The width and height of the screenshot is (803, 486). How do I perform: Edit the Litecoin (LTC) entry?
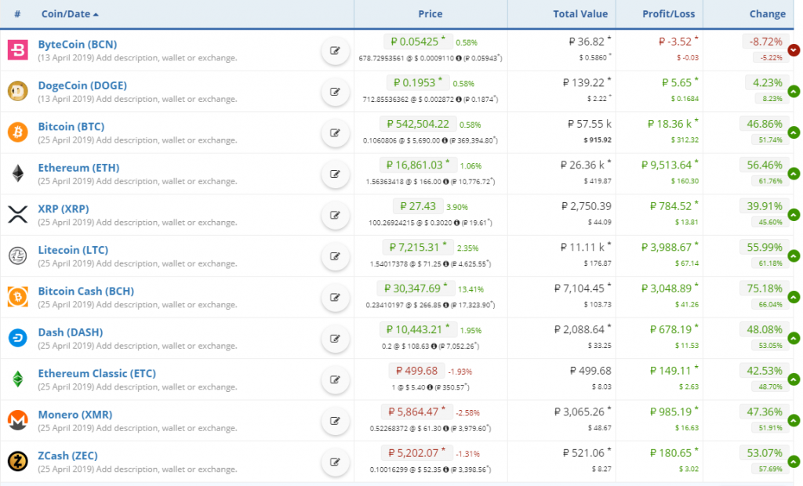pos(335,256)
